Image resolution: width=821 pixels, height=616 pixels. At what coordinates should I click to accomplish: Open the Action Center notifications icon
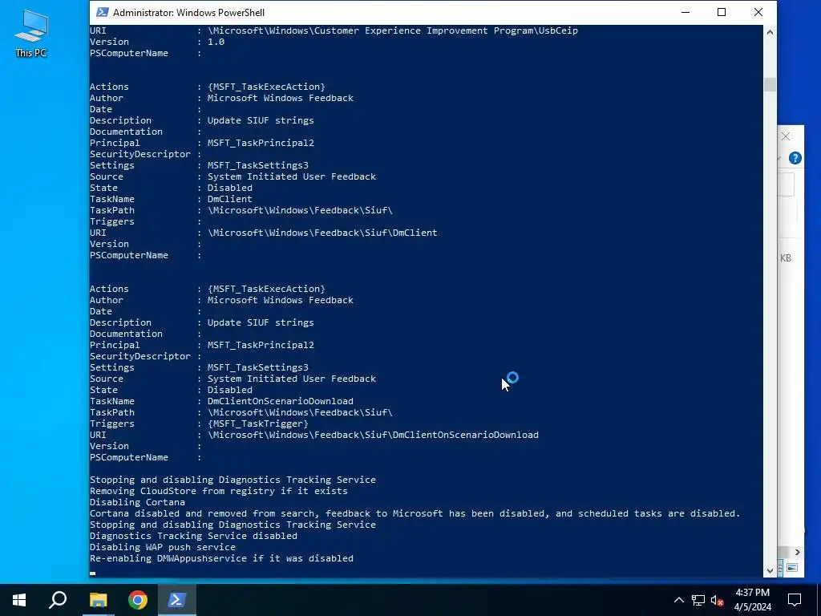[x=795, y=600]
